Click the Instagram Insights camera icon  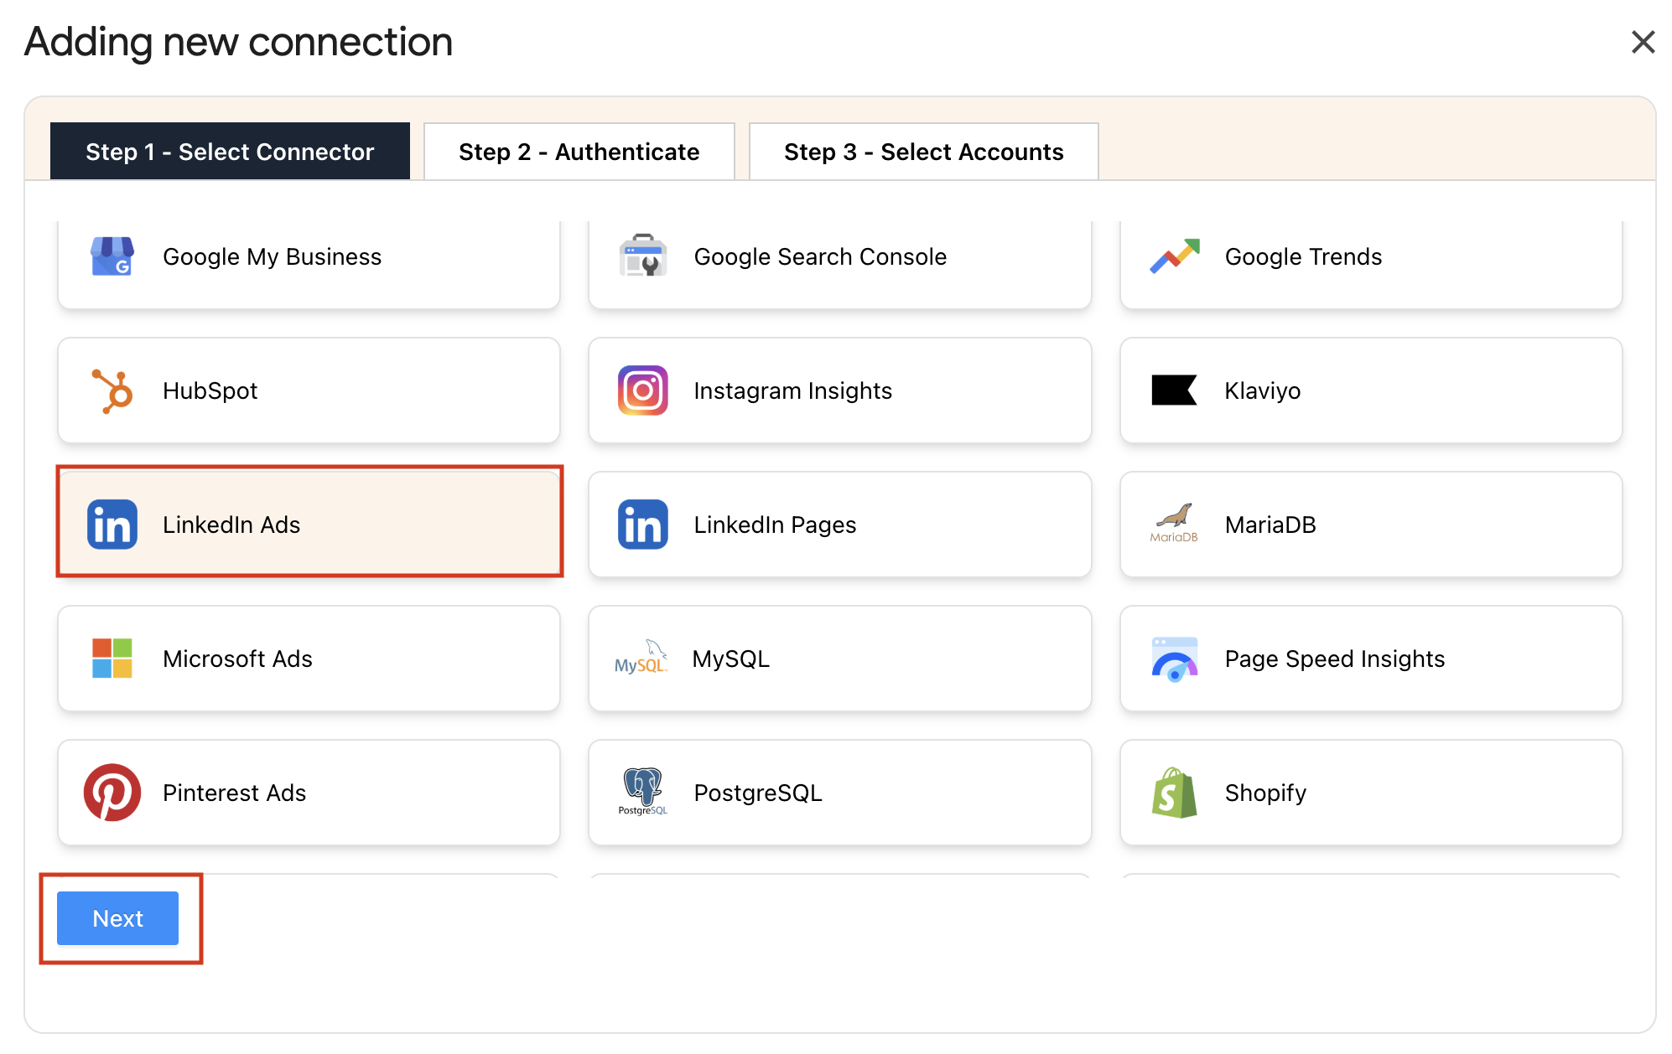(643, 390)
